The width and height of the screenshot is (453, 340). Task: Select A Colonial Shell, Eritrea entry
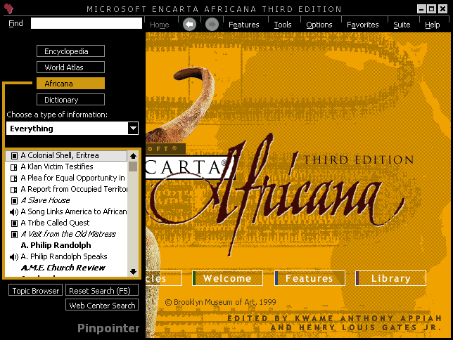66,155
